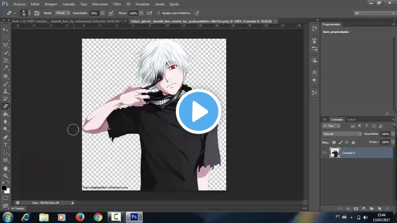
Task: Select the Move tool in toolbar
Action: click(x=5, y=29)
